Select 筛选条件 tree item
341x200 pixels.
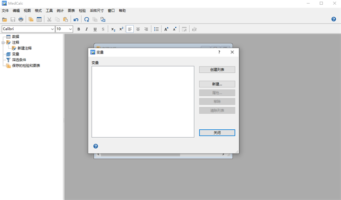tap(19, 60)
